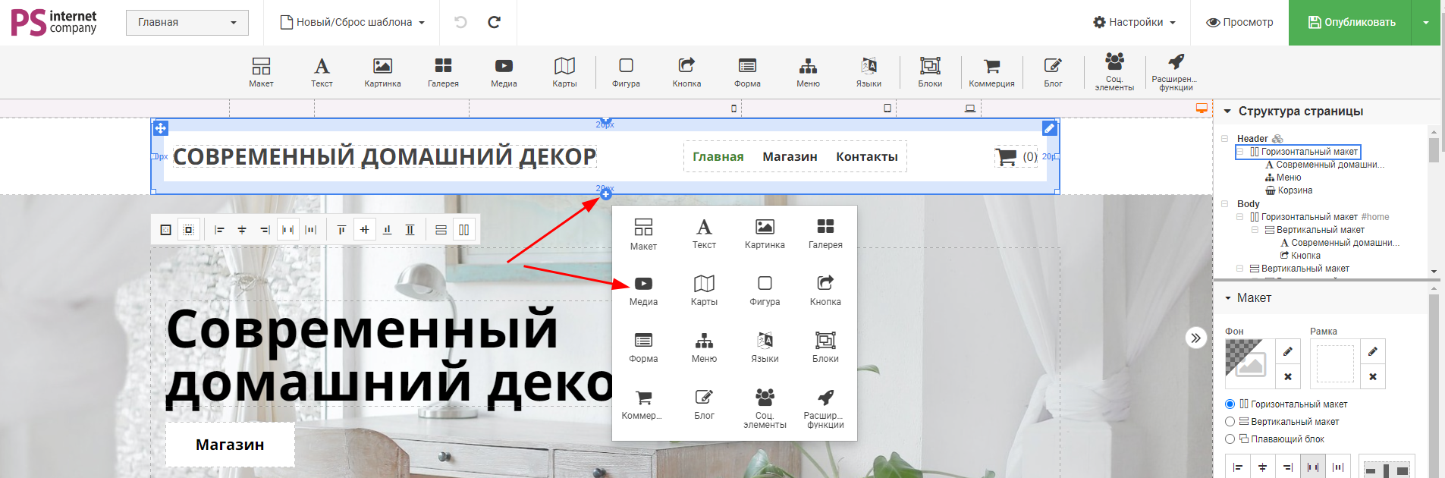Pick Соц. элементы in the popup palette
The width and height of the screenshot is (1445, 478).
coord(765,409)
